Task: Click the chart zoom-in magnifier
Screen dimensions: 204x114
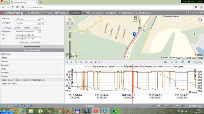Action: coord(81,62)
